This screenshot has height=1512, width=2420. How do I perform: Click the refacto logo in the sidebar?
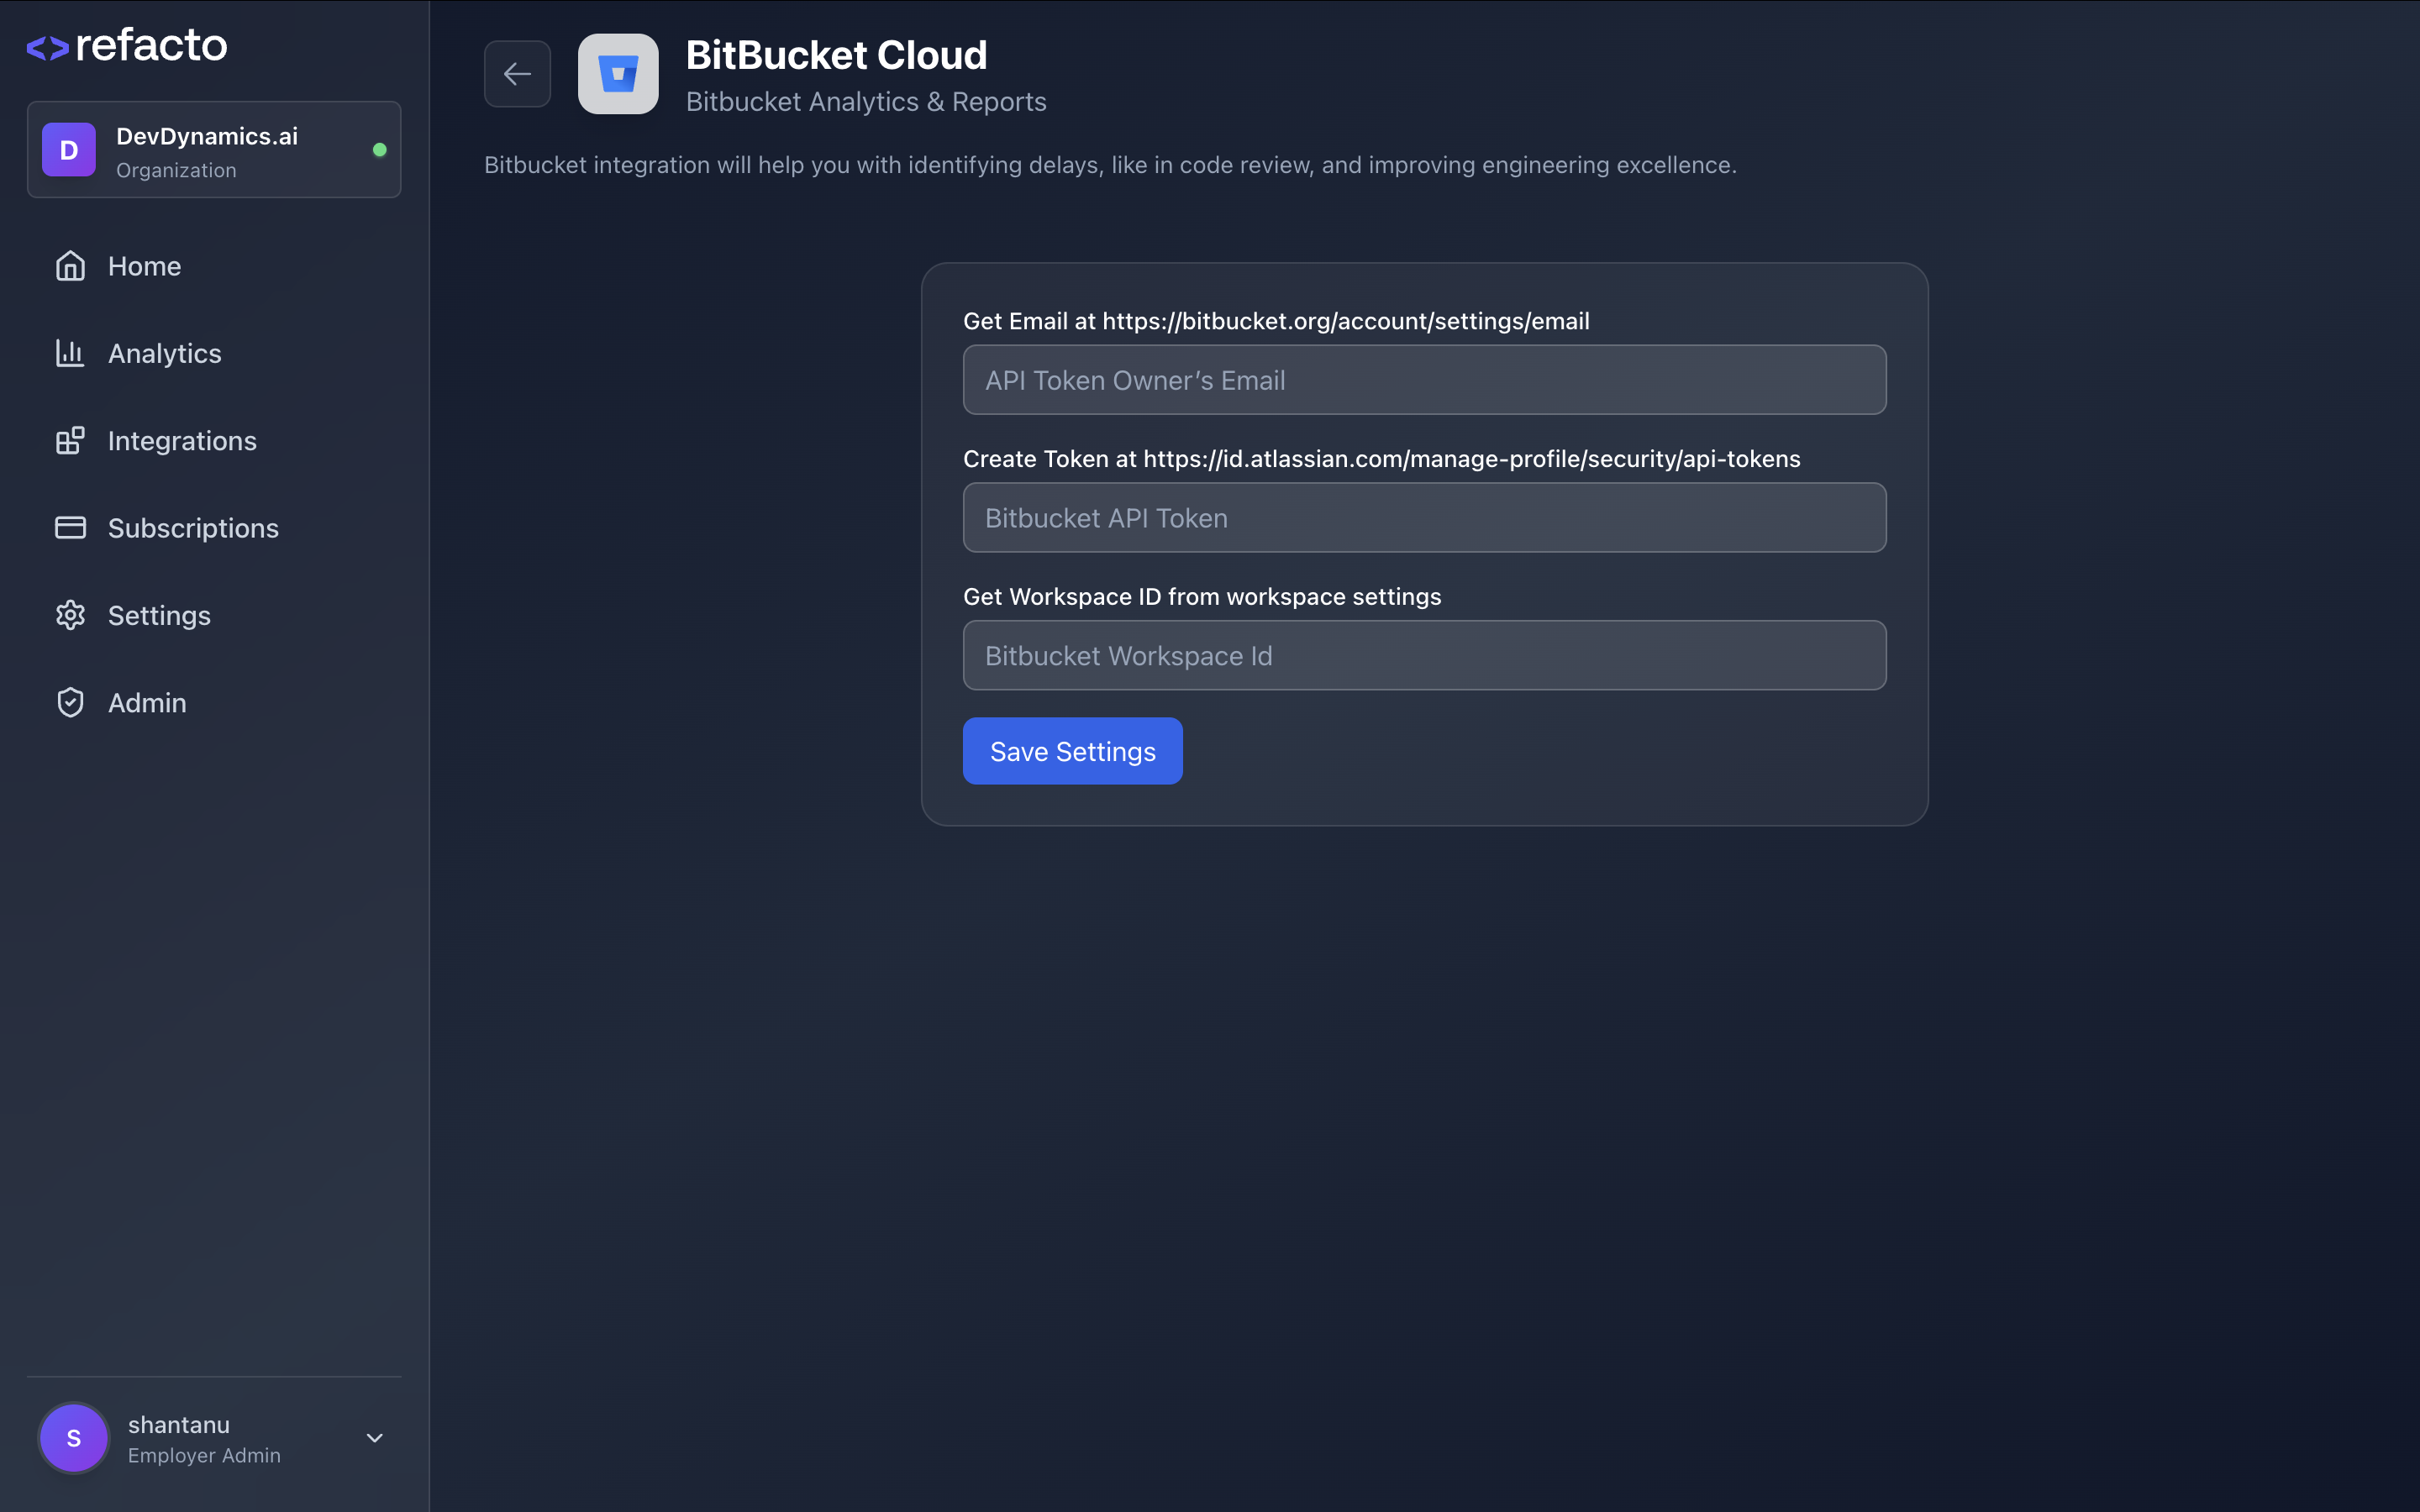coord(126,44)
